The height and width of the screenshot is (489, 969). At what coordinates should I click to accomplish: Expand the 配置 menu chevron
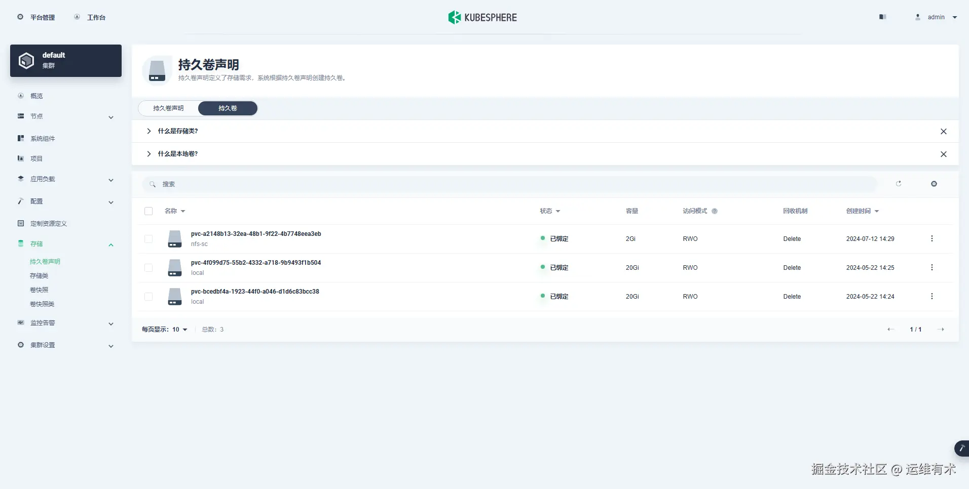(111, 202)
